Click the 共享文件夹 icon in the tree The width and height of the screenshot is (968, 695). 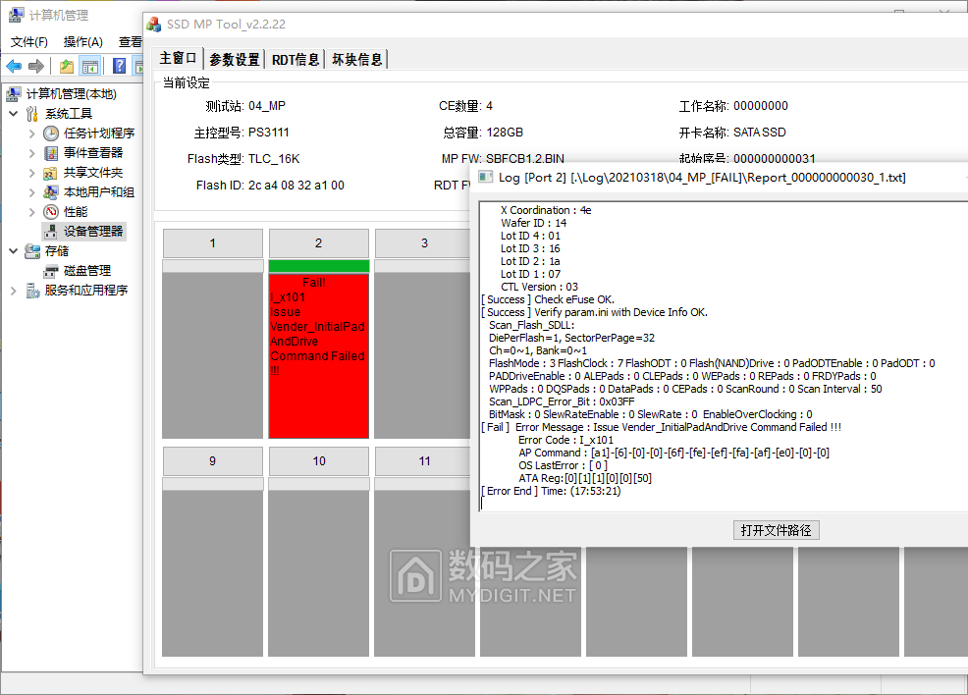51,173
